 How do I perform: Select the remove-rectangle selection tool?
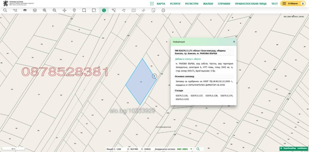(x=94, y=10)
